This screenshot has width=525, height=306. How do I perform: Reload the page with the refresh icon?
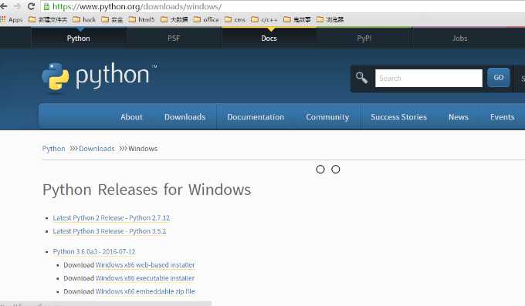(31, 6)
